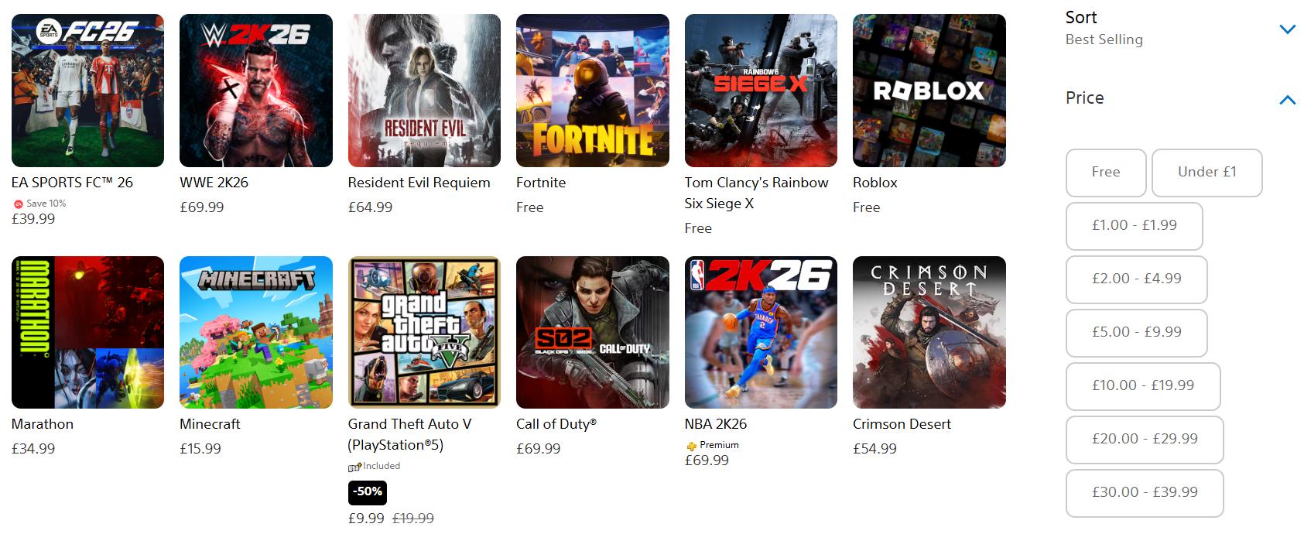The width and height of the screenshot is (1304, 534).
Task: Click the Best Selling sort value
Action: (1104, 39)
